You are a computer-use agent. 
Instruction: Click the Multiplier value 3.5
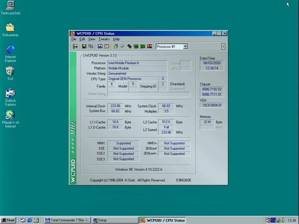point(166,111)
